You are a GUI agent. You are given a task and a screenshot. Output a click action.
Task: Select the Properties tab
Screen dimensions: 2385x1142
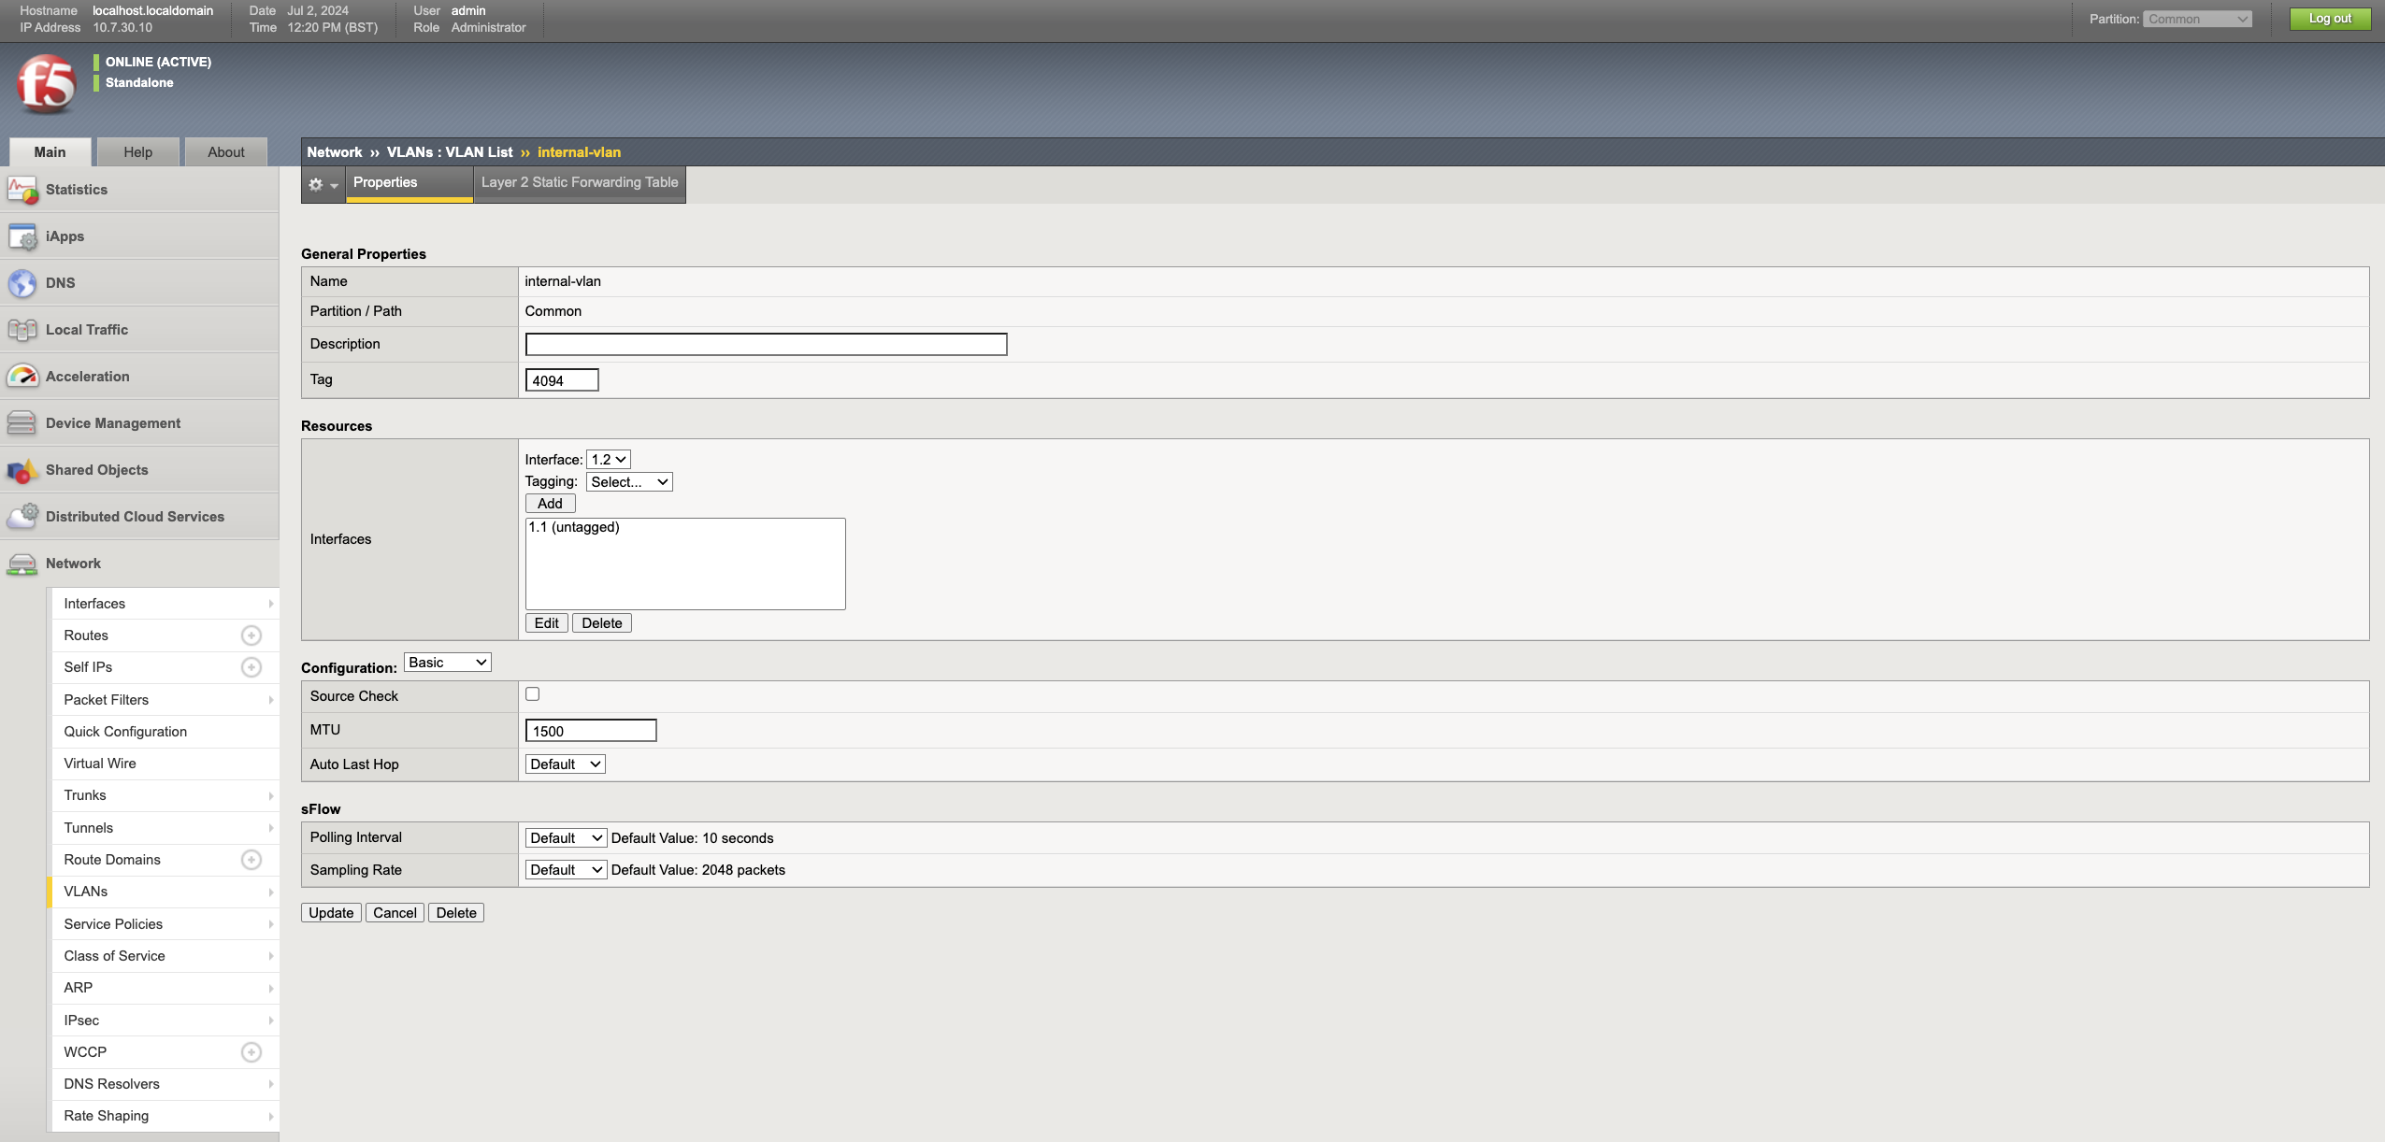(409, 183)
